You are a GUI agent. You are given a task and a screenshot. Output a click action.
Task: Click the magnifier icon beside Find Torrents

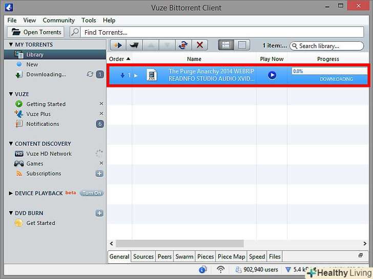[75, 32]
